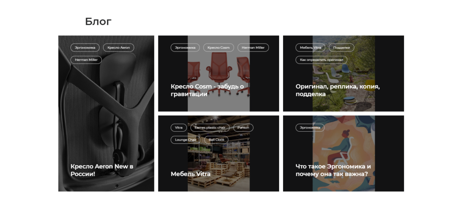Click the "Herman Miller" tag on Aeron card
This screenshot has height=204, width=463.
tap(86, 60)
